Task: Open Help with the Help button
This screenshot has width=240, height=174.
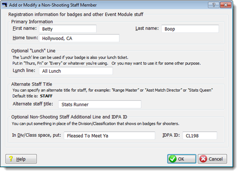Action: click(x=21, y=159)
